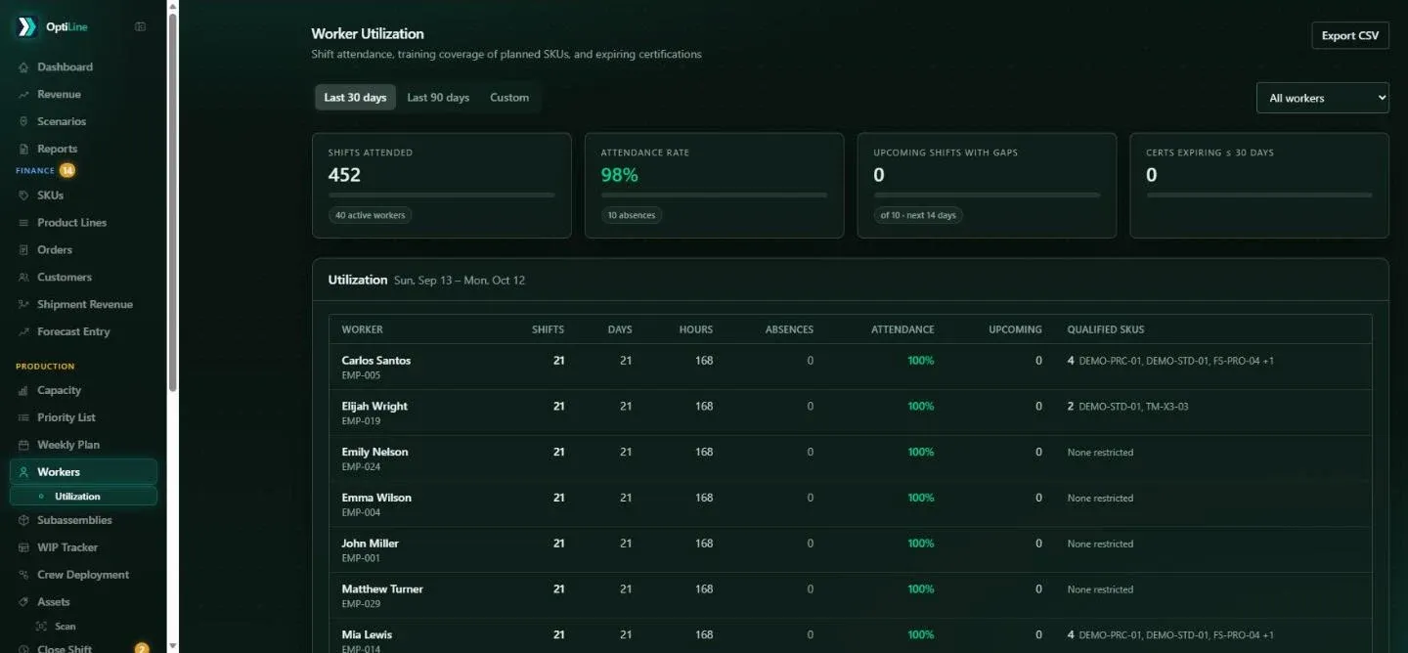This screenshot has height=653, width=1408.
Task: Sort by the ATTENDANCE column header
Action: click(x=902, y=329)
